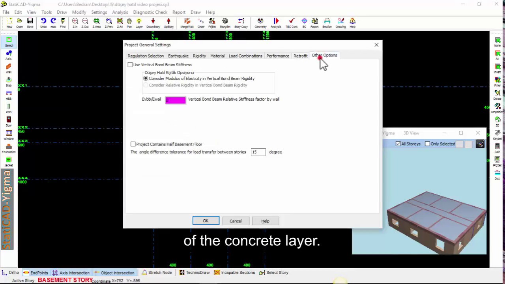
Task: Switch to the Rigidity tab
Action: (x=199, y=56)
